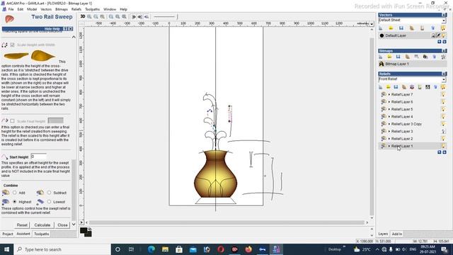Toggle all relief layers visibility bulb in toolbar
This screenshot has width=453, height=255.
(443, 87)
